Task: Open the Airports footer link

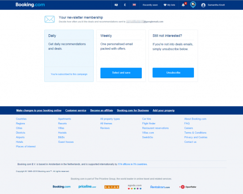Action: [20, 137]
